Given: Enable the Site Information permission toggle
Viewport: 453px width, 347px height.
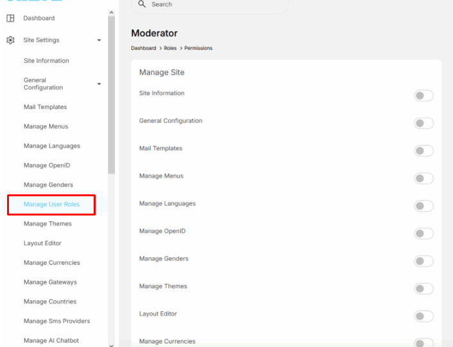Looking at the screenshot, I should click(423, 96).
